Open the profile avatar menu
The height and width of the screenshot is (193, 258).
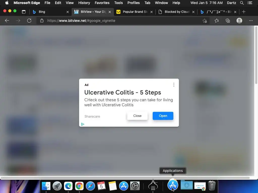point(239,21)
